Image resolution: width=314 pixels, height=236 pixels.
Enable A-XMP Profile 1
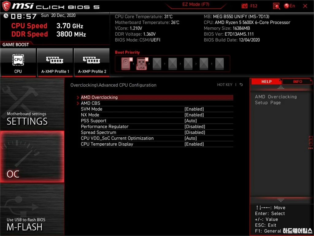[55, 62]
